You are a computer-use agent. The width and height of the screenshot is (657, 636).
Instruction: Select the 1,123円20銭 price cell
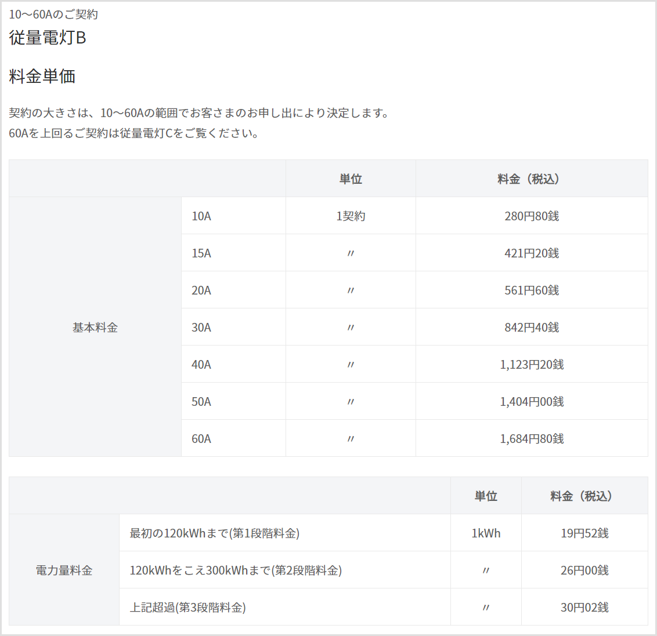532,365
